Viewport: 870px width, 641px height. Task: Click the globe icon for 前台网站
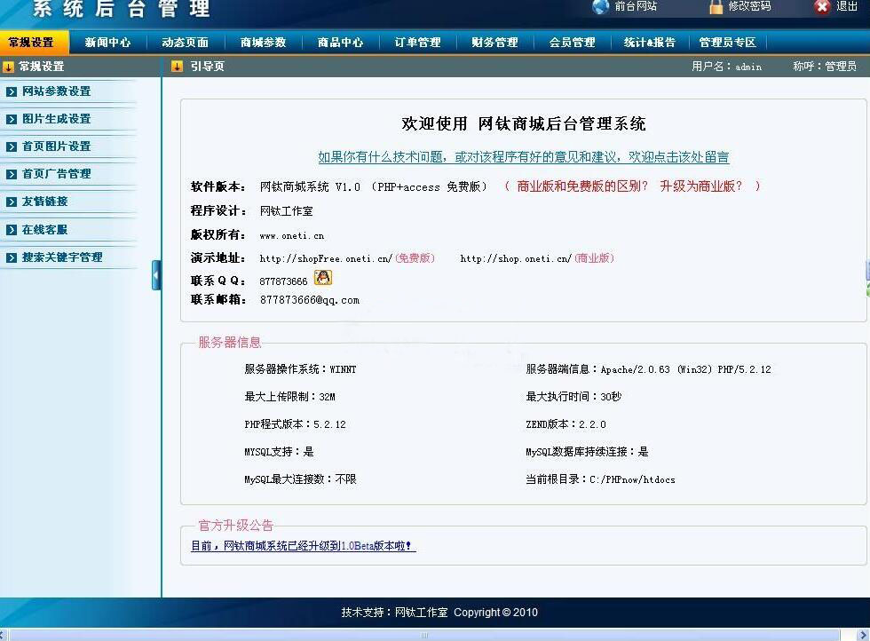click(601, 6)
